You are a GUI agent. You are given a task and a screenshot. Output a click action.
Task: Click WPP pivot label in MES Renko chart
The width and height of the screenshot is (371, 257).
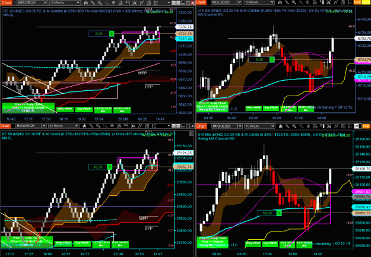coord(142,73)
